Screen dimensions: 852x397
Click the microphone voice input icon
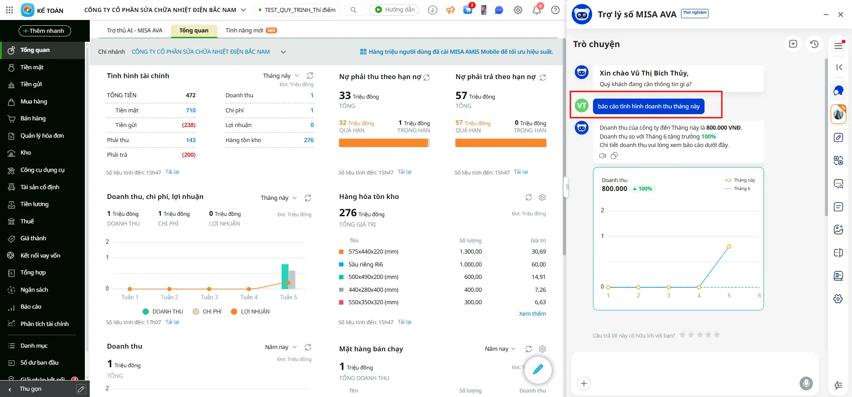tap(806, 383)
